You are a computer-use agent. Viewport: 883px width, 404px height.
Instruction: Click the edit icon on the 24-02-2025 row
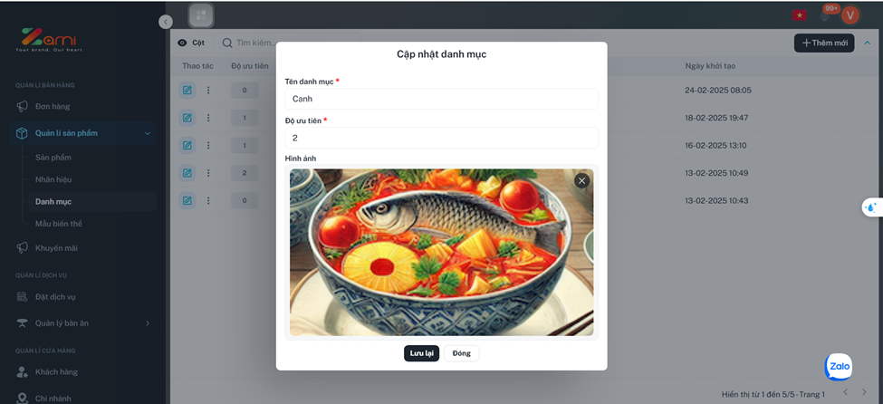point(187,91)
